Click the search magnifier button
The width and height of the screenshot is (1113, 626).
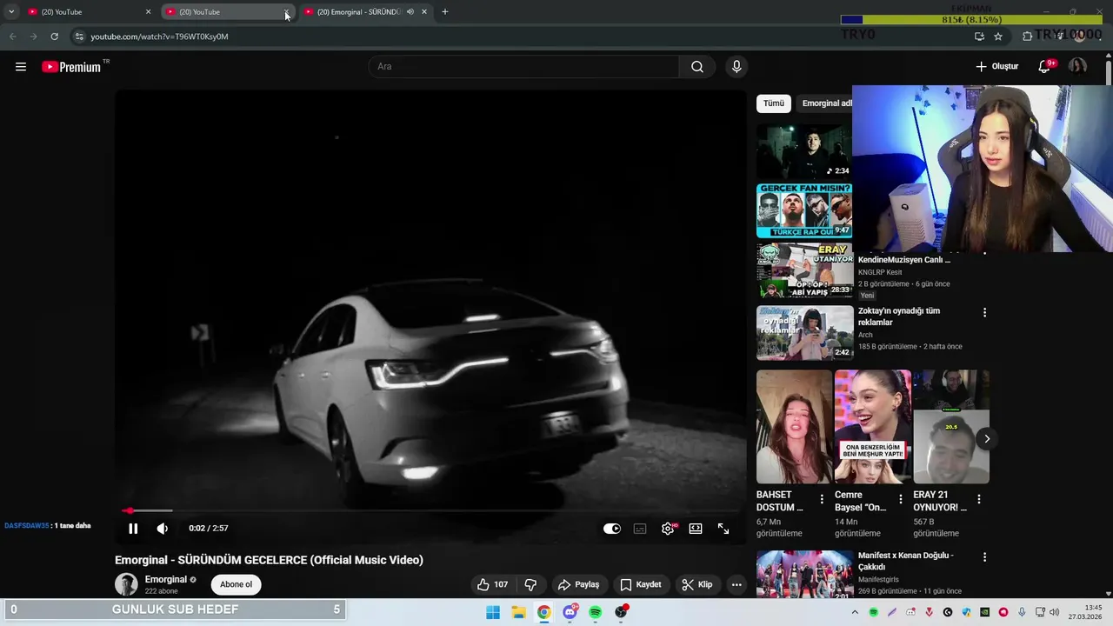[697, 67]
